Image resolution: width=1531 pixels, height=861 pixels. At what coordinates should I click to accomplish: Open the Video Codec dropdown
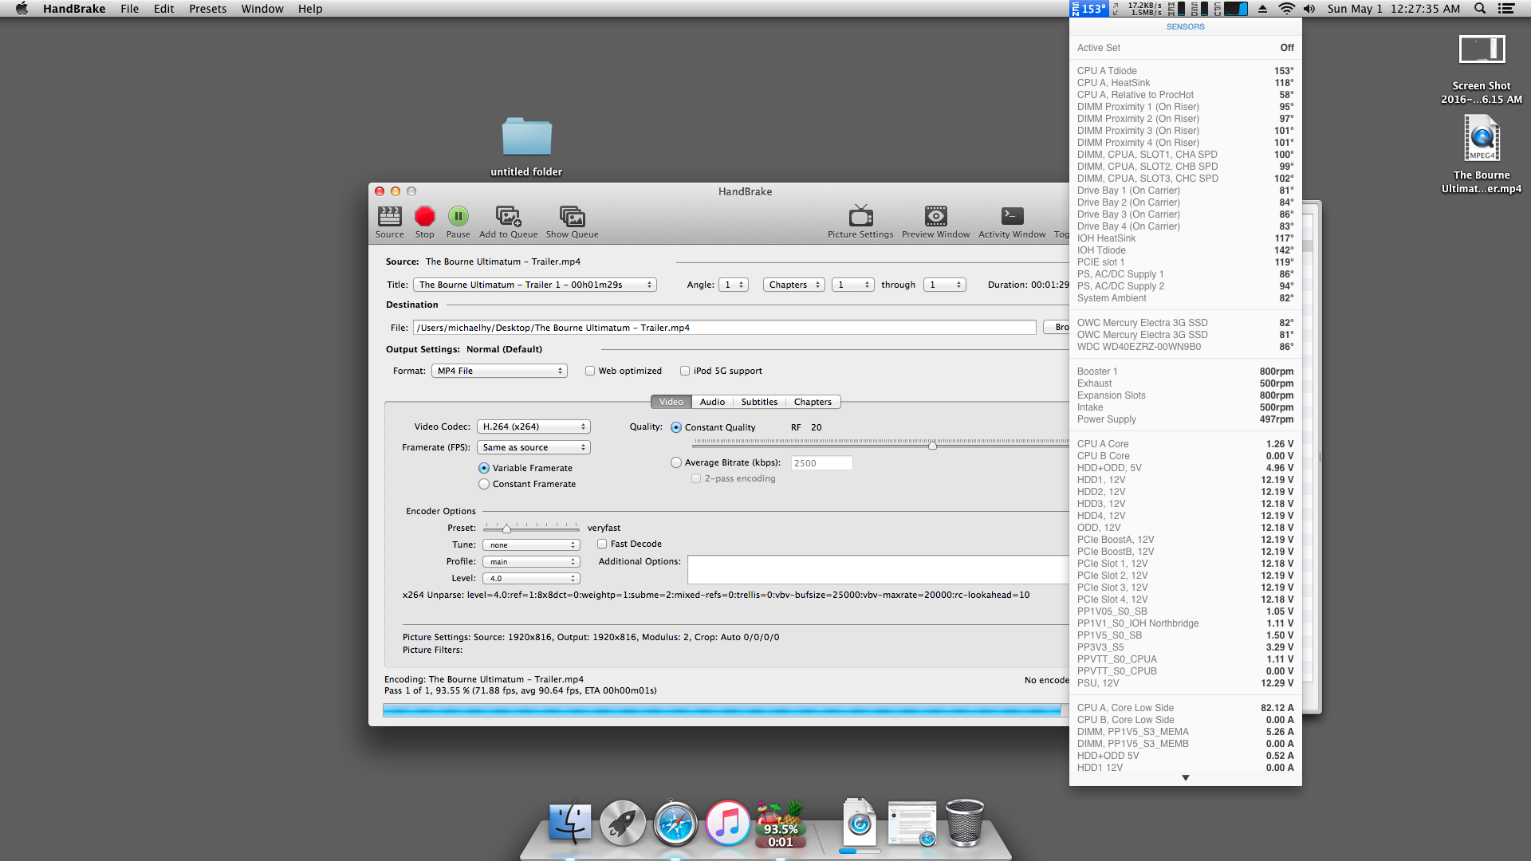tap(533, 427)
